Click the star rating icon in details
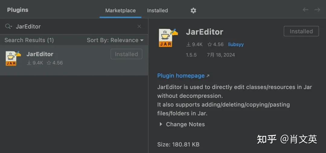The image size is (326, 153). click(209, 44)
